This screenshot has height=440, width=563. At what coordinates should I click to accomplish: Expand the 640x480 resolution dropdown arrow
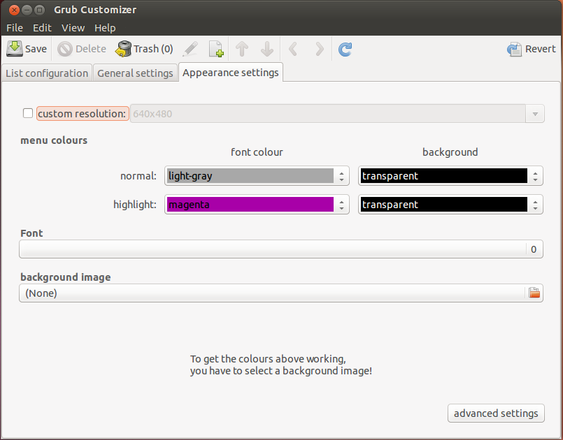click(x=534, y=114)
